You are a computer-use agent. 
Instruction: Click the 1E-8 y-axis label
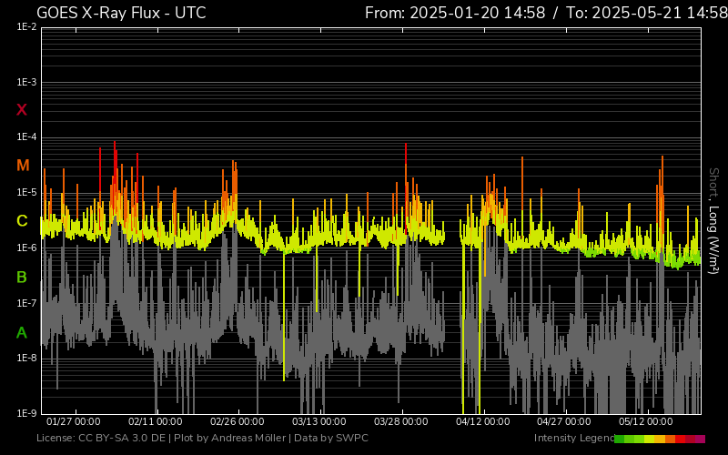26,358
